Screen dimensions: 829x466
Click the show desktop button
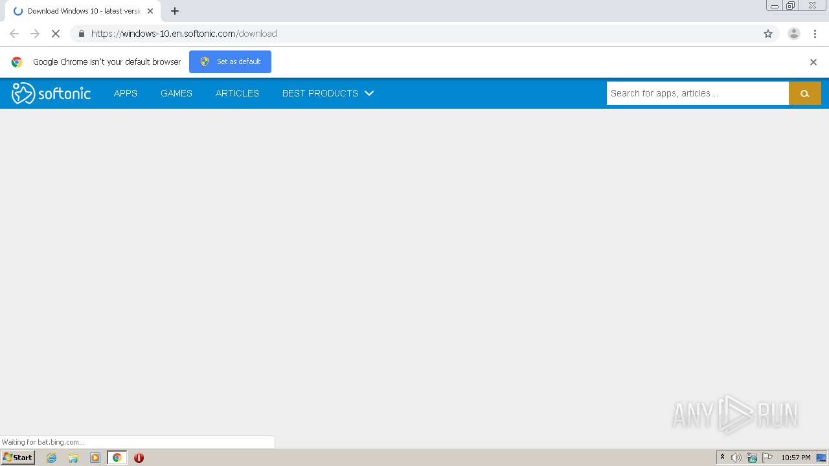click(822, 458)
